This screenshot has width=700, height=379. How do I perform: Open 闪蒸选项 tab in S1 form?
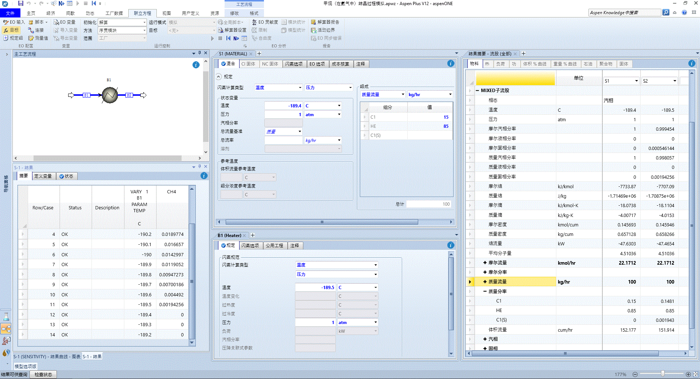click(x=294, y=64)
